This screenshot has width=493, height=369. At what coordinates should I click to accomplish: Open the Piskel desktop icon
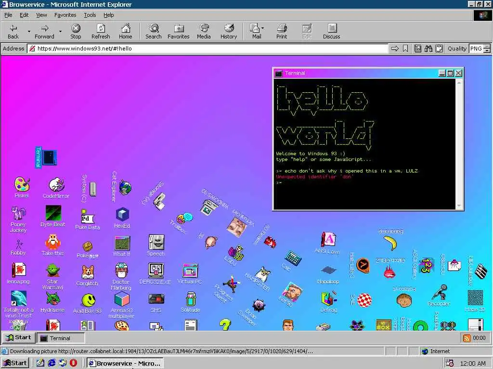tap(22, 188)
